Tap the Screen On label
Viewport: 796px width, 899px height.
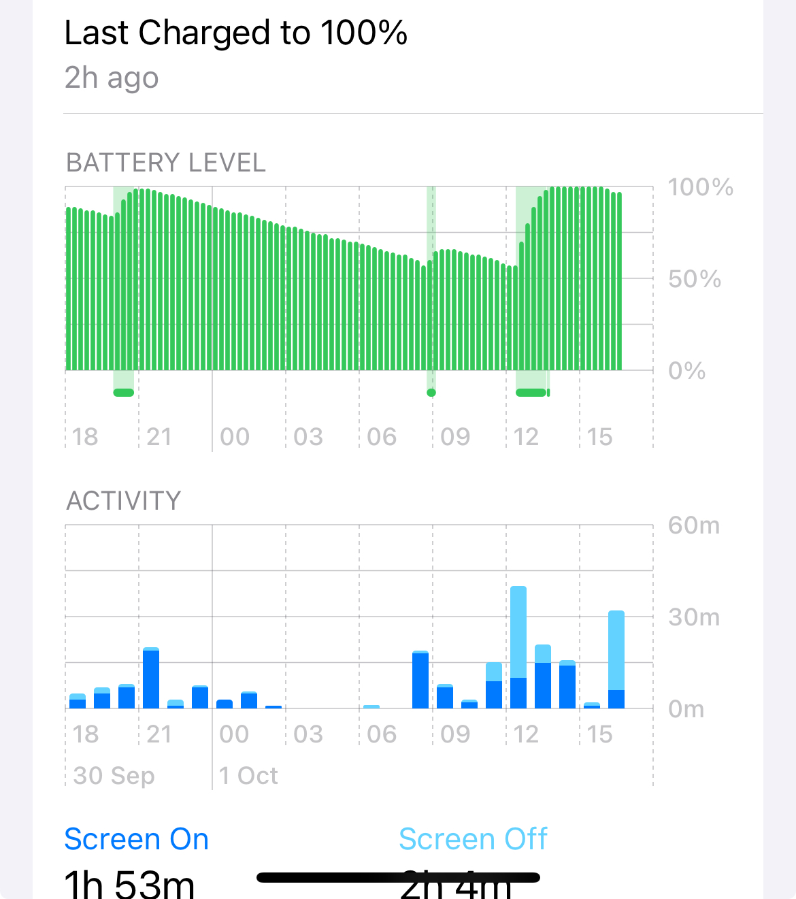[x=136, y=839]
